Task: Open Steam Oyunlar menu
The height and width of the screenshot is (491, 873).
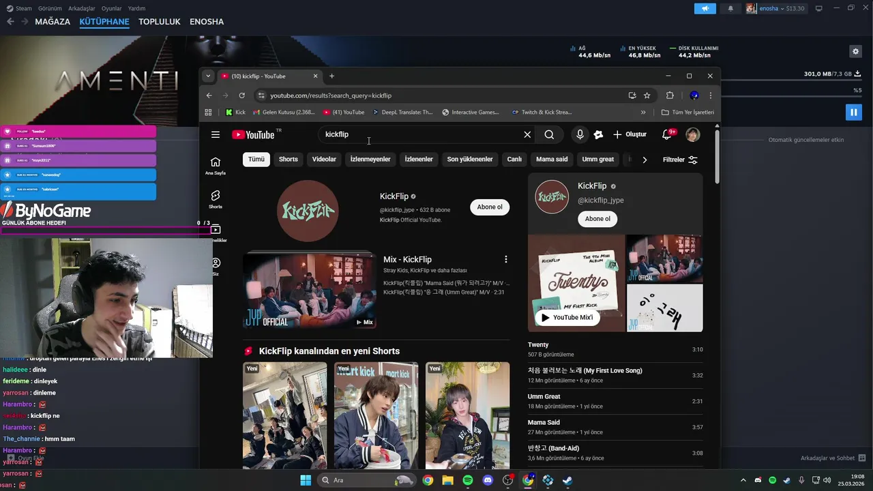Action: coord(112,8)
